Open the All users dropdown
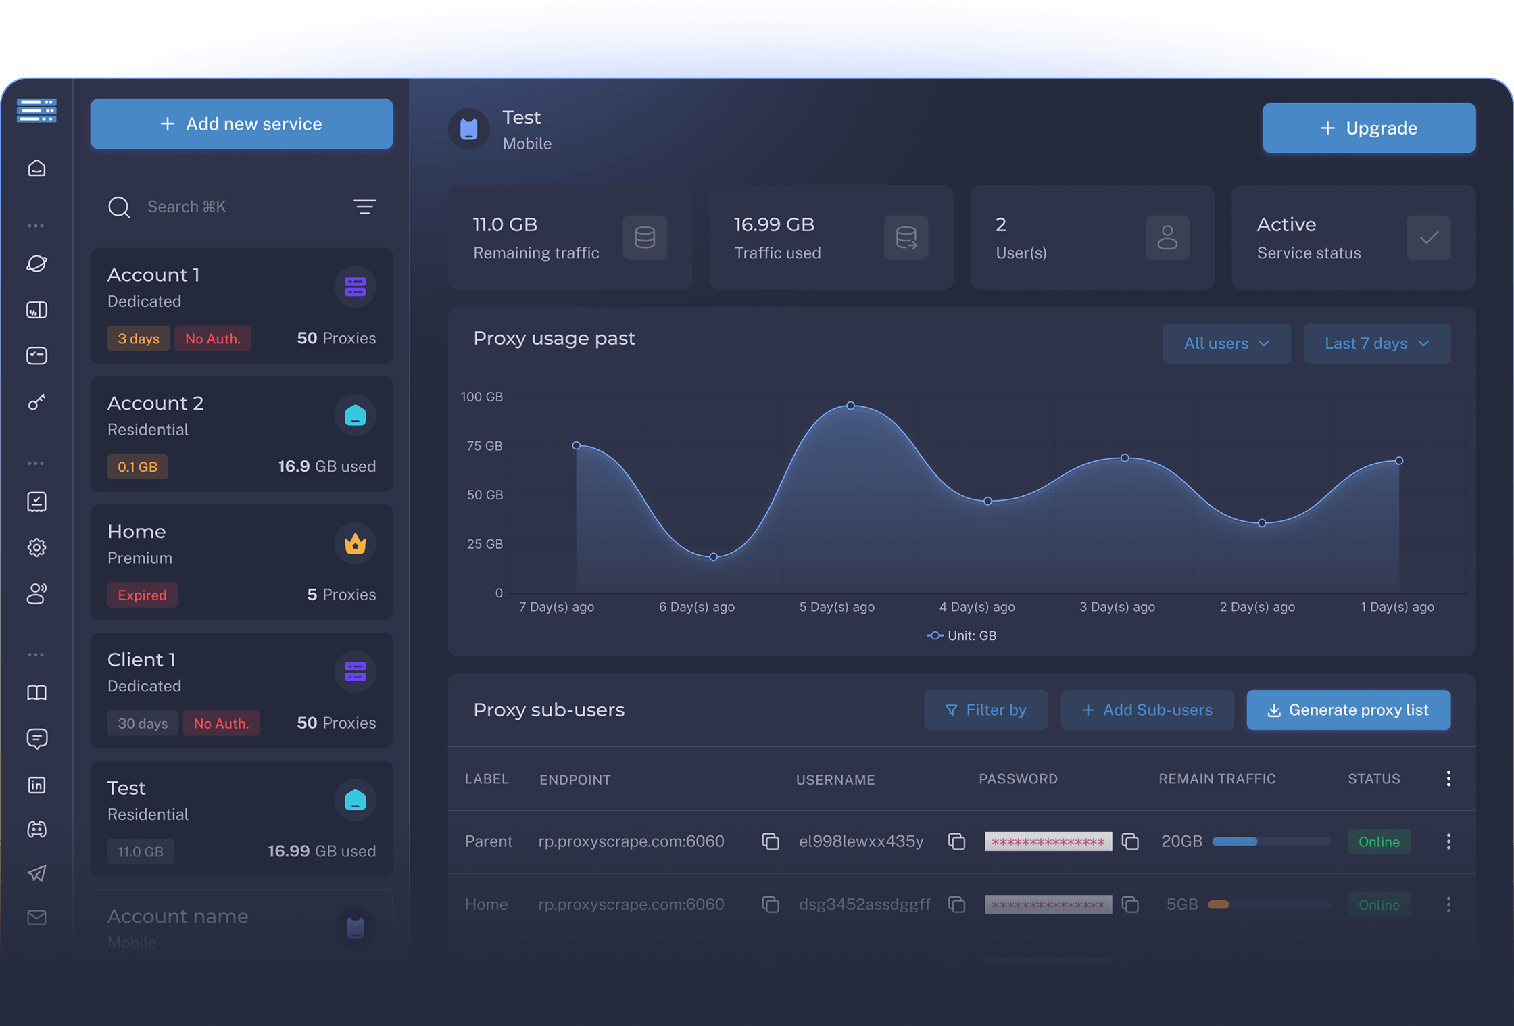Screen dimensions: 1514x1026 coord(1226,343)
